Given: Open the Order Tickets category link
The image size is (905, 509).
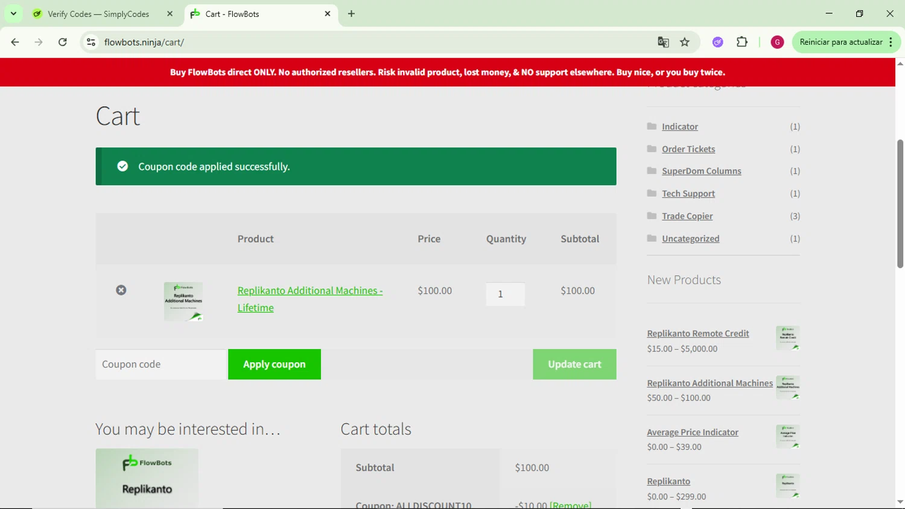Looking at the screenshot, I should [688, 149].
